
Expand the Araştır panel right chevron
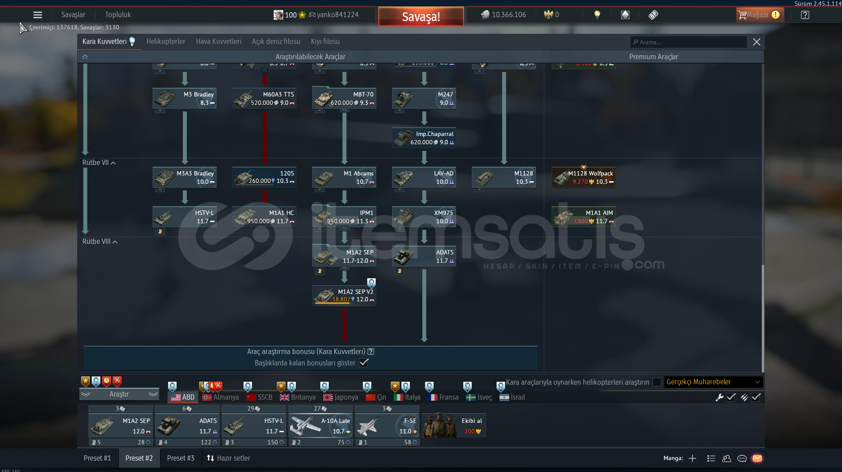coord(153,394)
